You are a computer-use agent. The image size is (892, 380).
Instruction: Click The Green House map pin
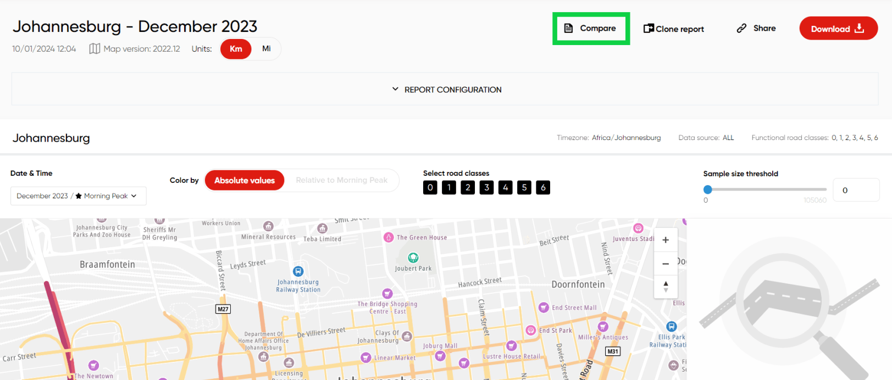pos(389,237)
